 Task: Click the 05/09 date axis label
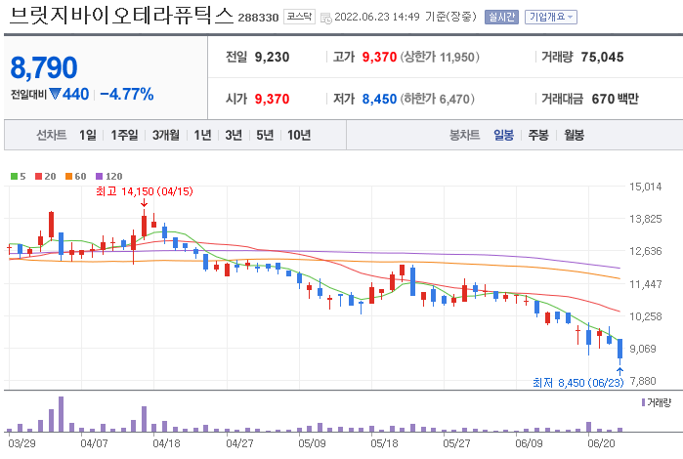click(312, 443)
